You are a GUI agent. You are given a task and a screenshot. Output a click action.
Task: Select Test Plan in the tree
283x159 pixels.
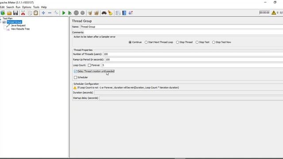coord(8,19)
